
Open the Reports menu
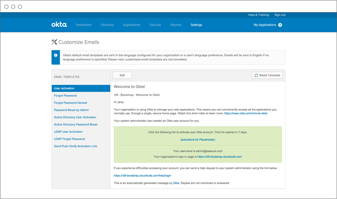click(176, 25)
